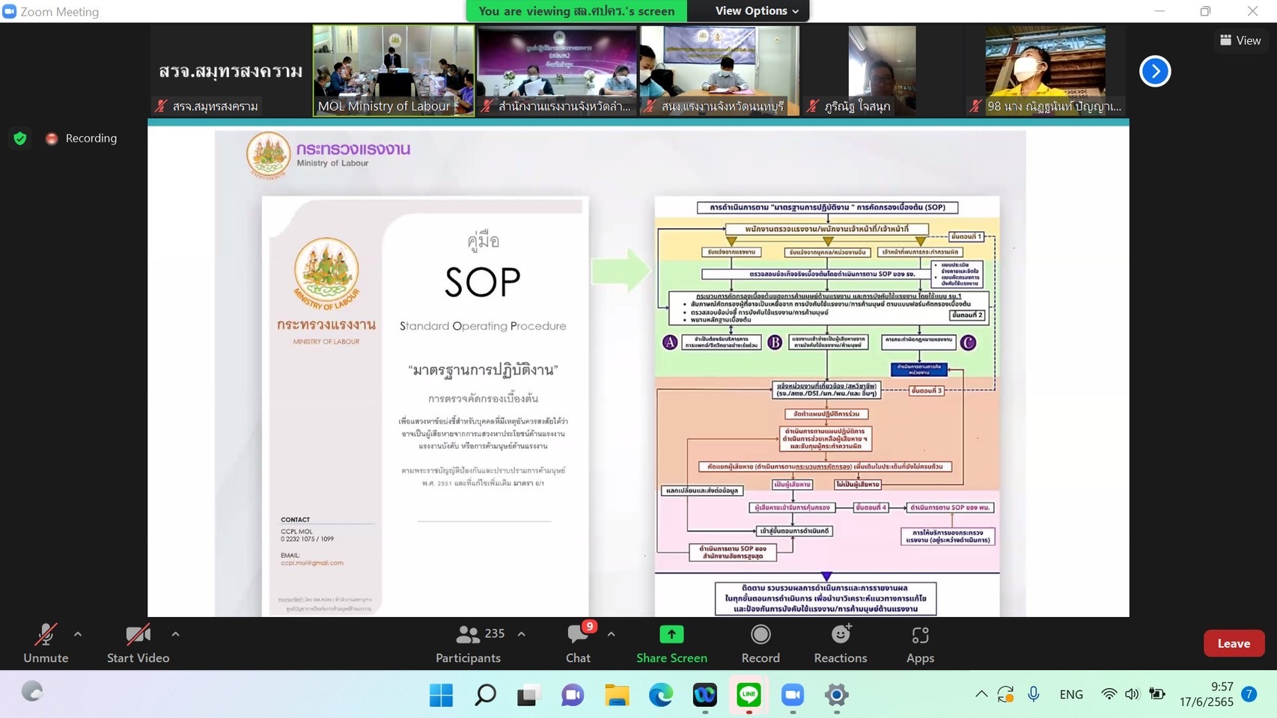
Task: Open the Reactions emoji panel
Action: coord(840,643)
